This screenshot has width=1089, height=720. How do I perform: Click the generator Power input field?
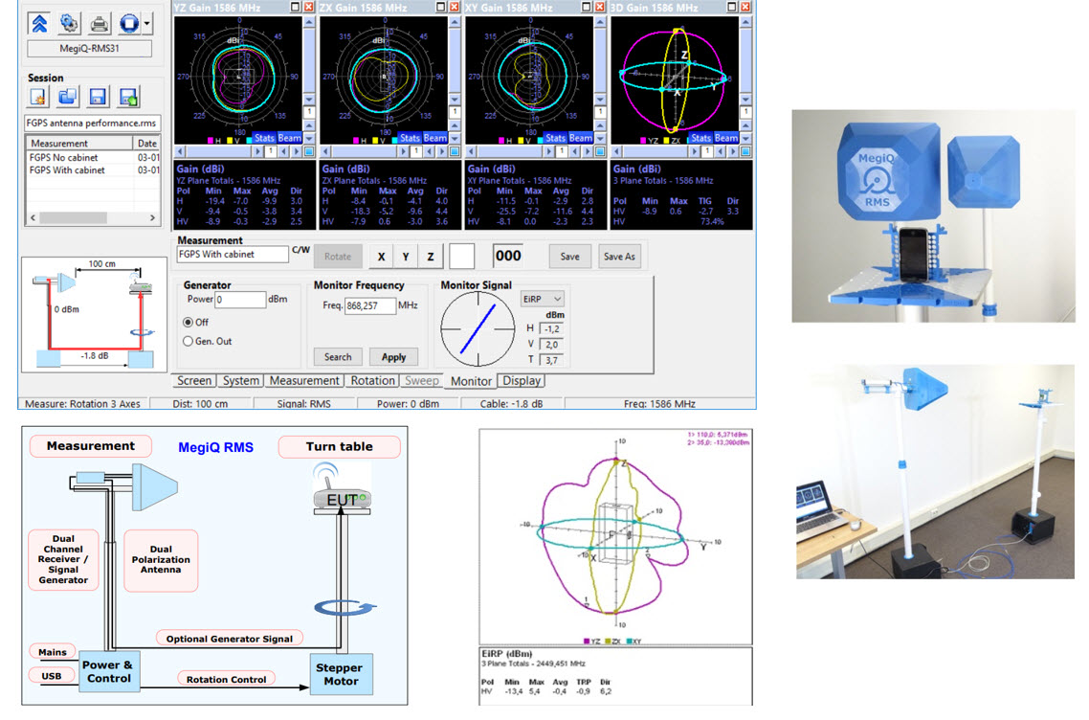tap(240, 300)
